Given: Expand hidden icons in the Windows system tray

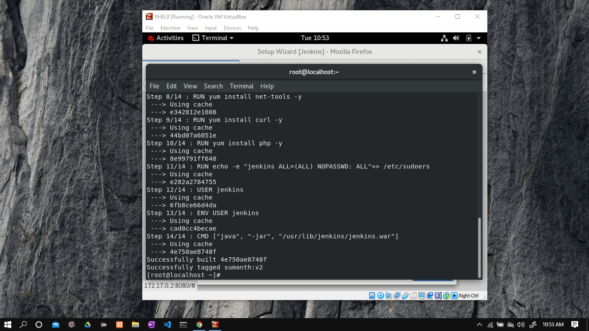Looking at the screenshot, I should click(x=479, y=325).
